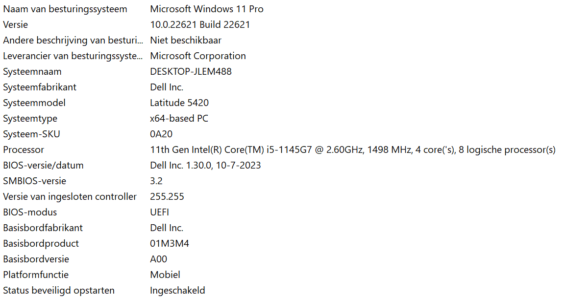565x298 pixels.
Task: Click the Latitude 5420 model value
Action: point(179,103)
